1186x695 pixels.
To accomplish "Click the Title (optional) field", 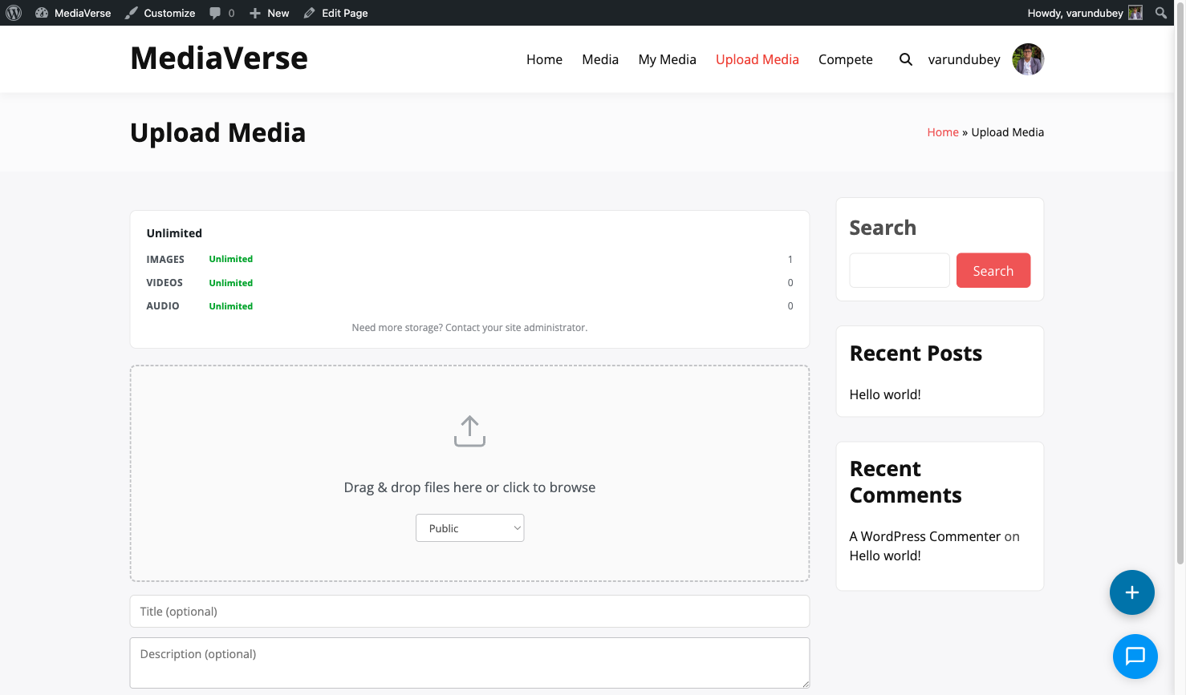I will (469, 611).
